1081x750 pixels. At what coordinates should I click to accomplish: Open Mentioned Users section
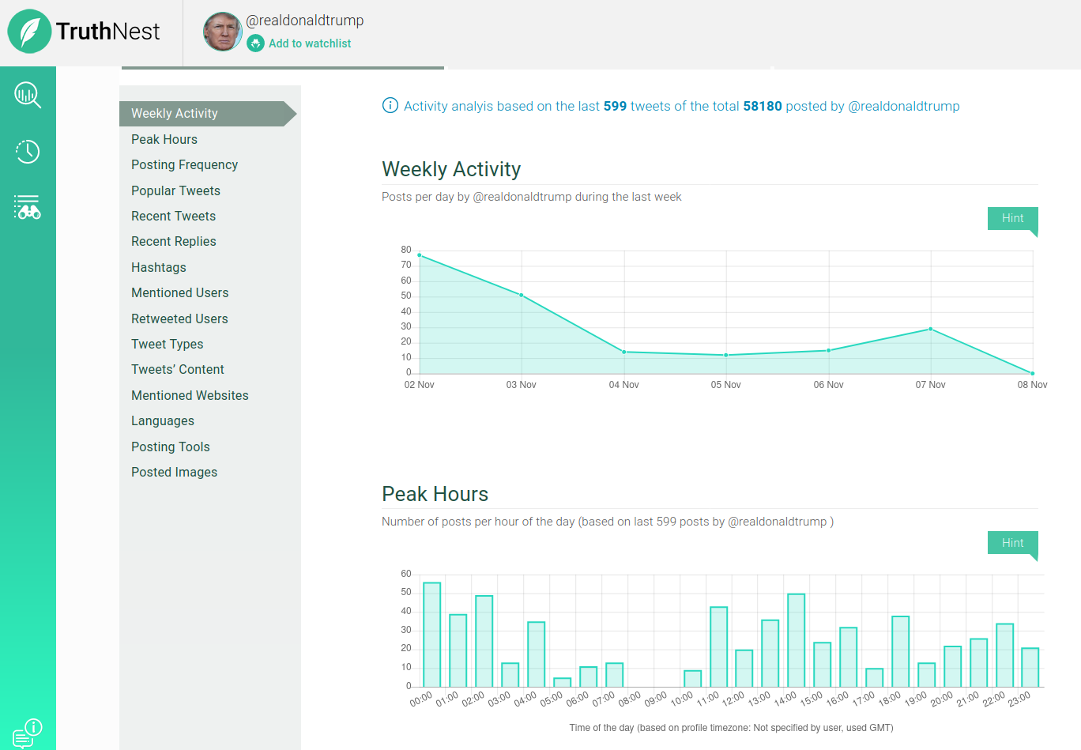[179, 292]
